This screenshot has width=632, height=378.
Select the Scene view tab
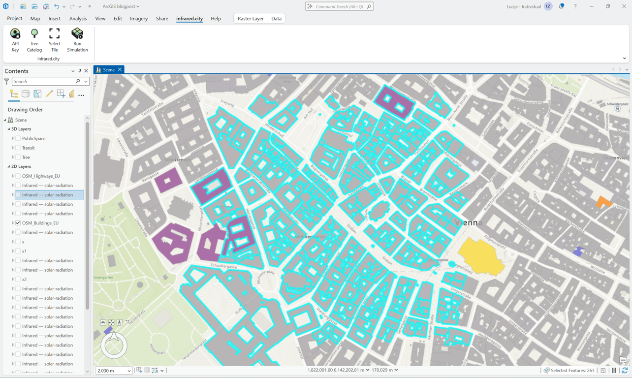pos(109,70)
